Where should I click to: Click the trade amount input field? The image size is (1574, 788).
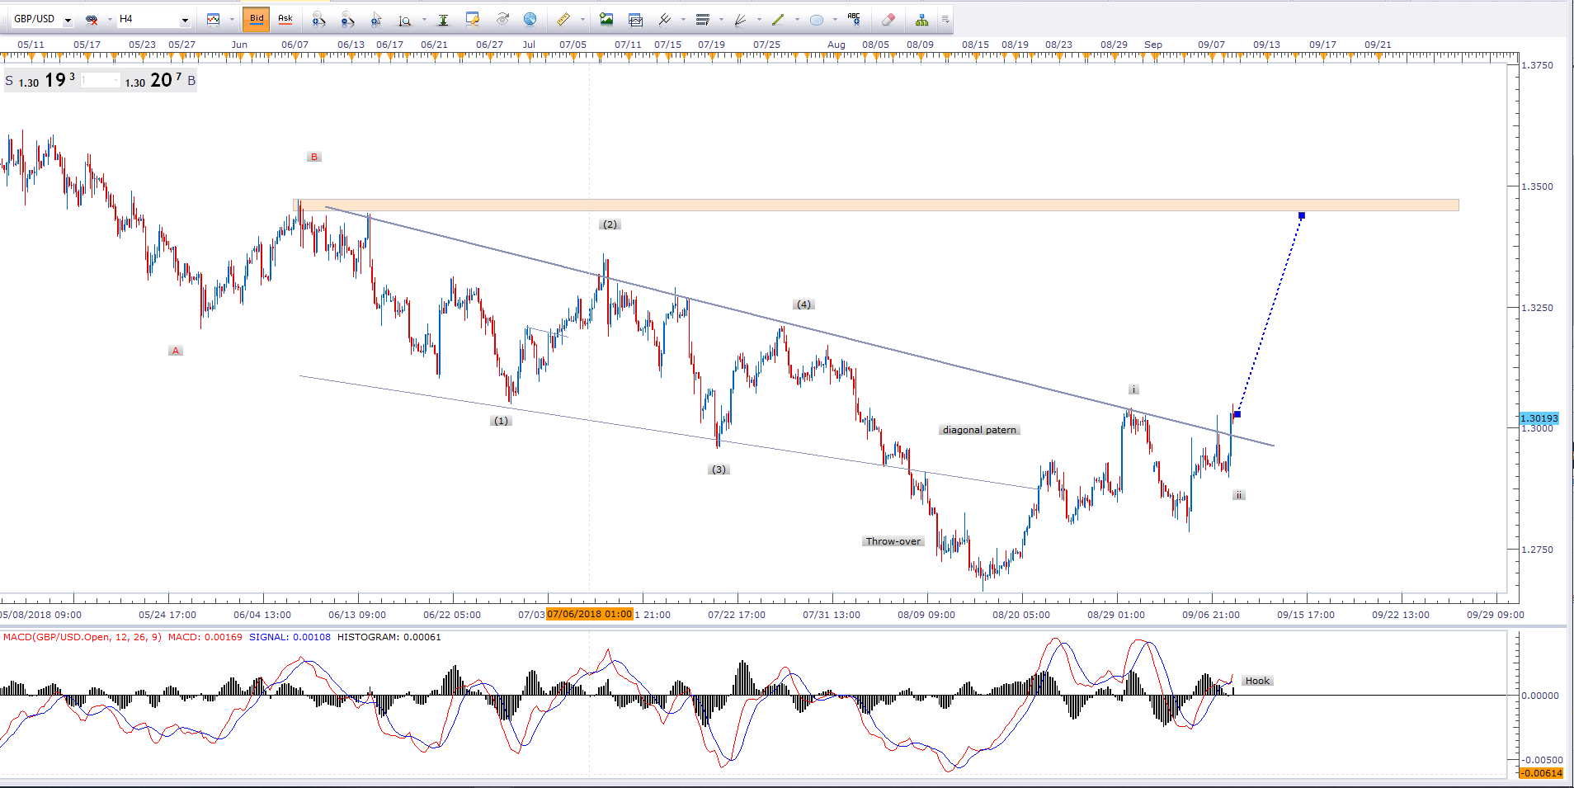100,81
